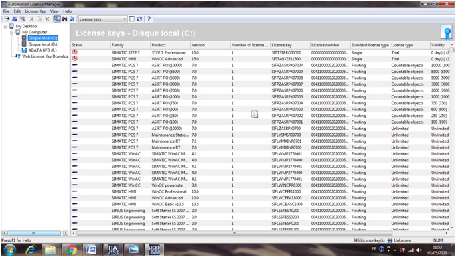Click the Delete (X) toolbar icon

[x=47, y=19]
